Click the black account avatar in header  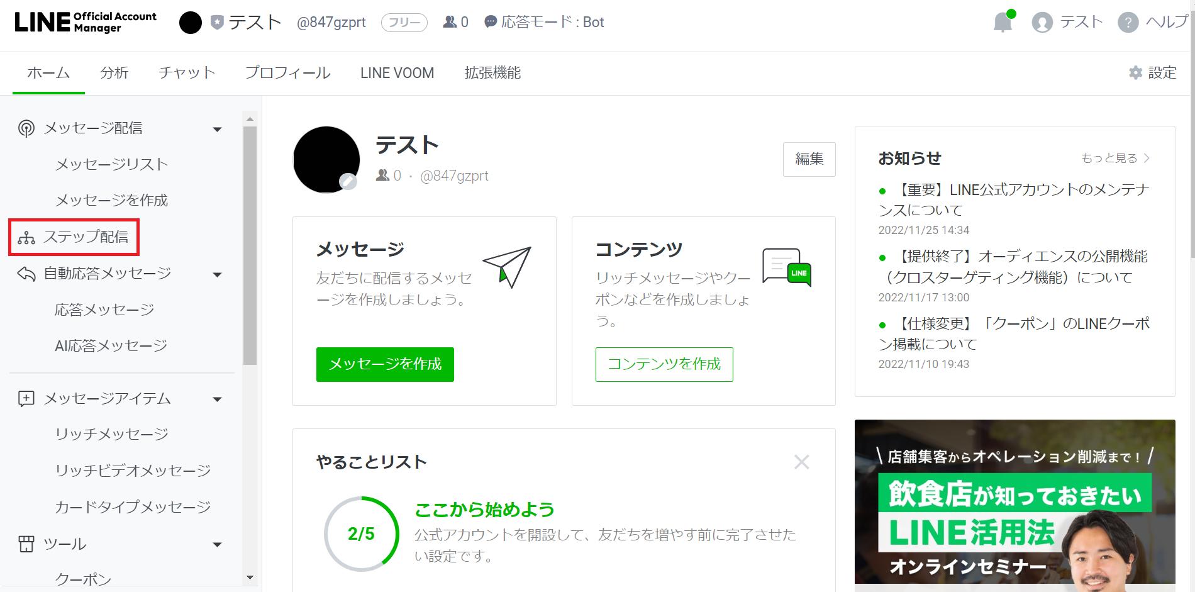(191, 23)
